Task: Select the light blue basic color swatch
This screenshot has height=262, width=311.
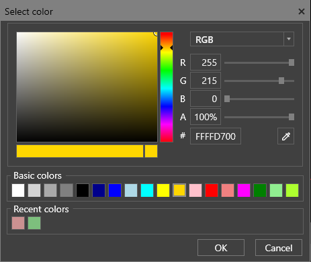Action: coord(131,190)
